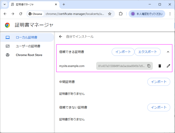
Task: Bookmark this page with the star icon
Action: pyautogui.click(x=110, y=14)
